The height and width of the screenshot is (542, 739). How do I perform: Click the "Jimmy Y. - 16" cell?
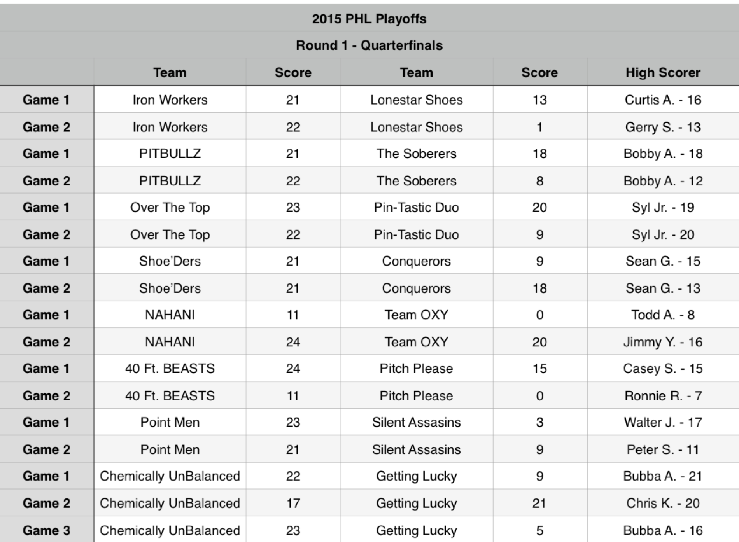click(x=663, y=342)
